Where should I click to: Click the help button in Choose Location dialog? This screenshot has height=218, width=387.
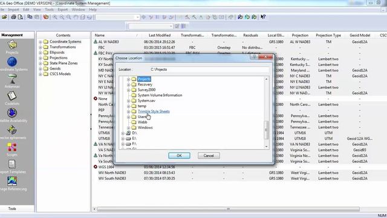click(254, 57)
